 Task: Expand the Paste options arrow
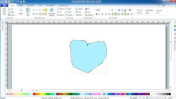pos(4,15)
